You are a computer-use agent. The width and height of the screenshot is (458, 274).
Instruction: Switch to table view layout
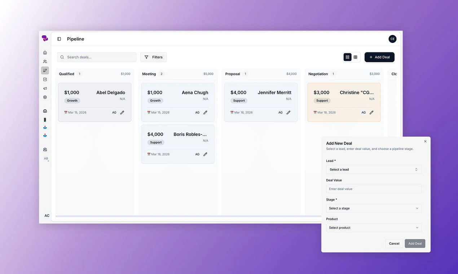356,57
